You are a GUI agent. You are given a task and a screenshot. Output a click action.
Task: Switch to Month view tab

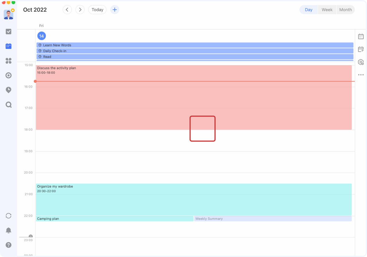(x=345, y=10)
